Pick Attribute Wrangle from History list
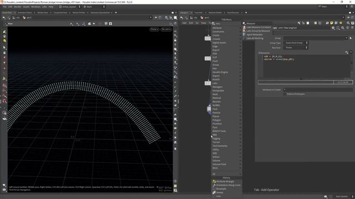The image size is (355, 199). click(226, 181)
